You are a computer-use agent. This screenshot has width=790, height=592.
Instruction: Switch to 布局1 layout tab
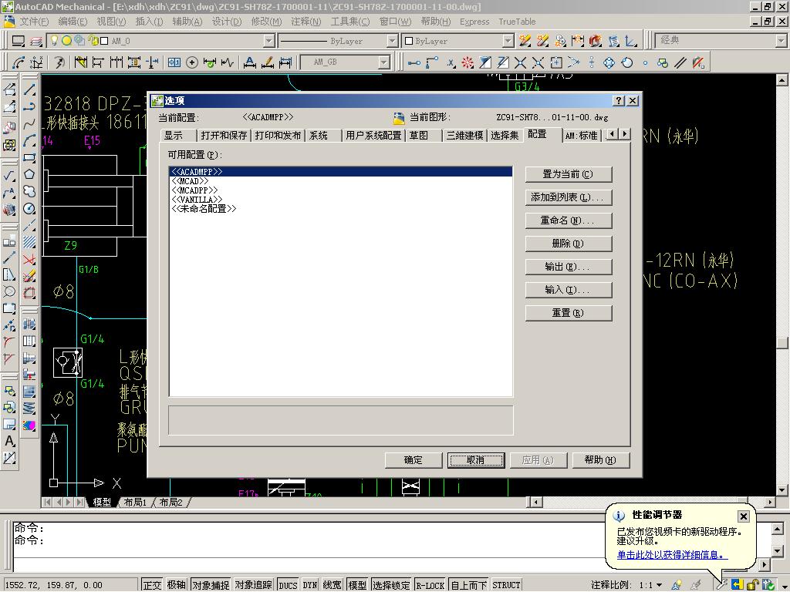point(135,503)
